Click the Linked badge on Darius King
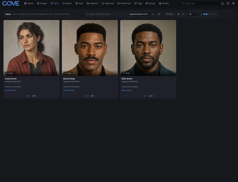Image resolution: width=238 pixels, height=182 pixels. tap(68, 73)
